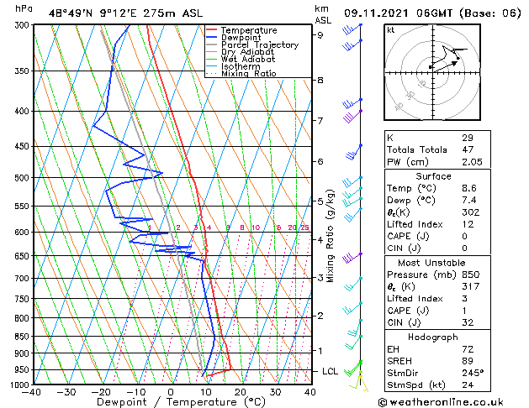
Task: Click the 09.11.2021 06GMT date header
Action: tap(398, 13)
